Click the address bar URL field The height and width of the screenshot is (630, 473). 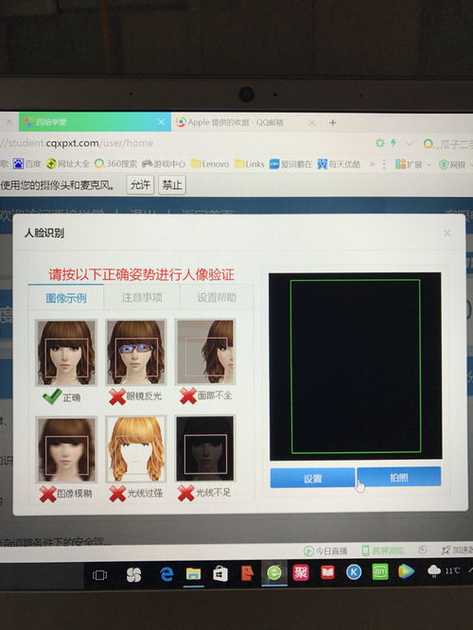184,143
